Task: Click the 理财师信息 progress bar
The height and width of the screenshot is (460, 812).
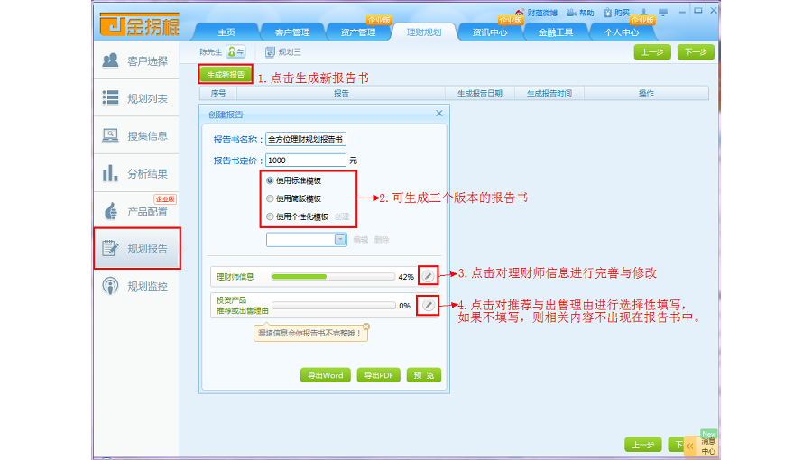Action: tap(332, 277)
